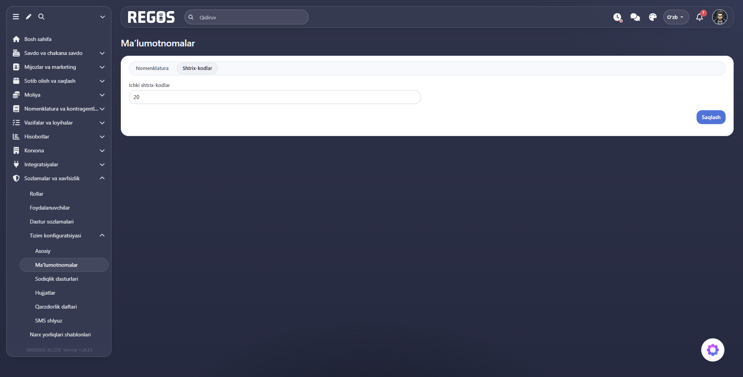The width and height of the screenshot is (743, 377).
Task: Open SMS shlyuz settings
Action: 49,321
